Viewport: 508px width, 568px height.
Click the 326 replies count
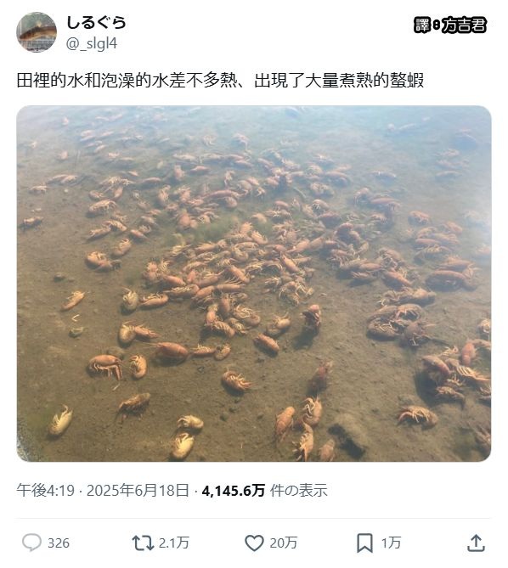59,543
